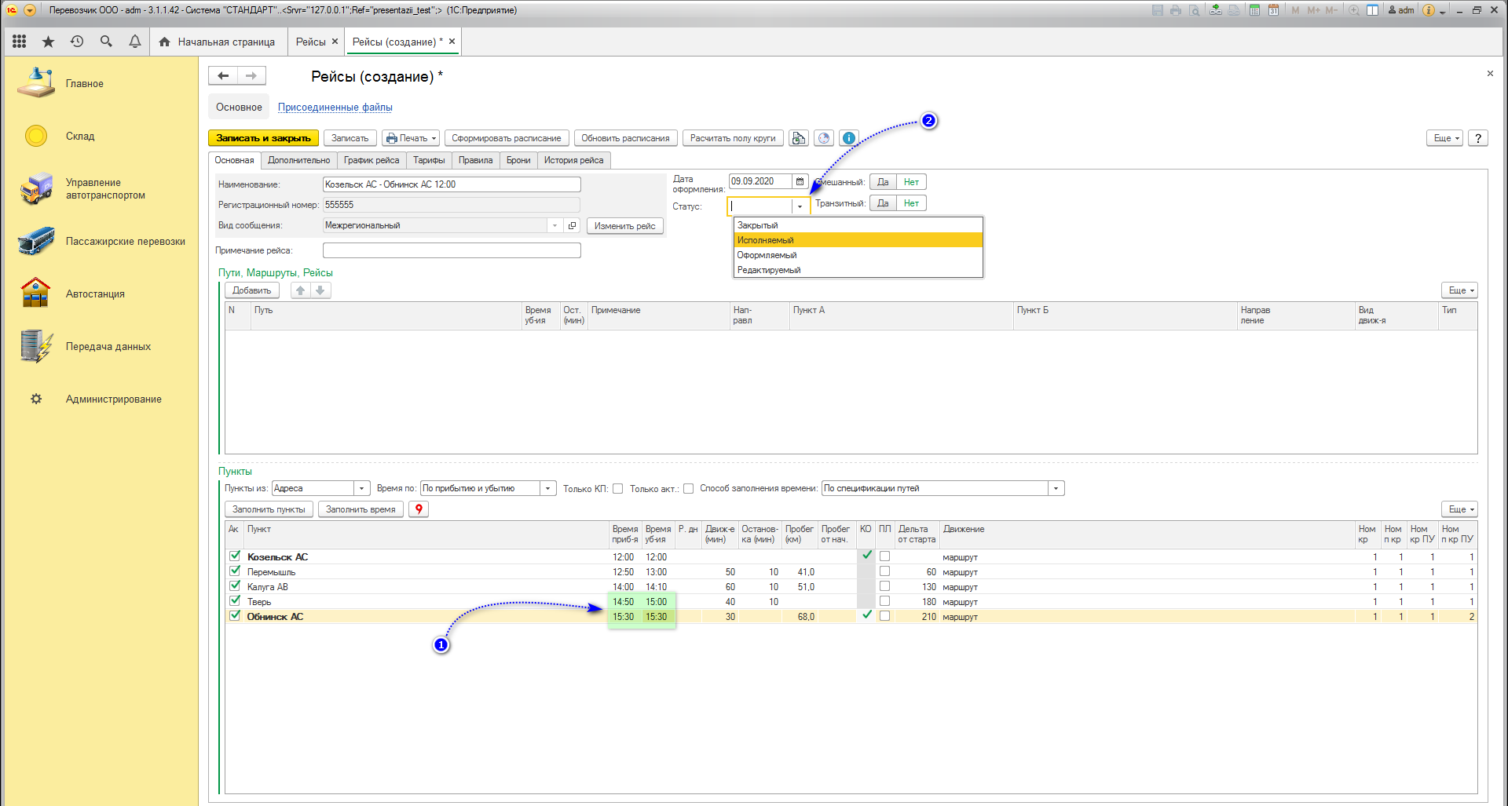Open calendar picker for Дата оформления
This screenshot has height=806, width=1508.
click(x=800, y=182)
